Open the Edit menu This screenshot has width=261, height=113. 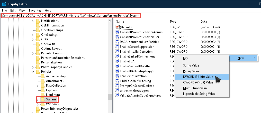point(13,11)
